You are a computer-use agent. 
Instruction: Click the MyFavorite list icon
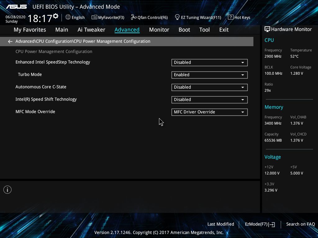94,17
